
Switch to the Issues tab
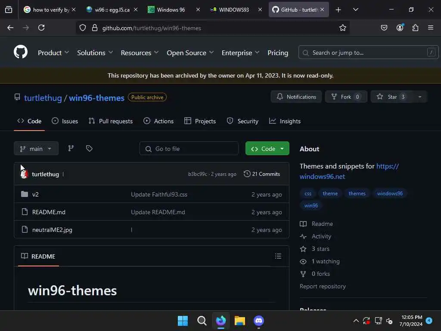pyautogui.click(x=65, y=121)
